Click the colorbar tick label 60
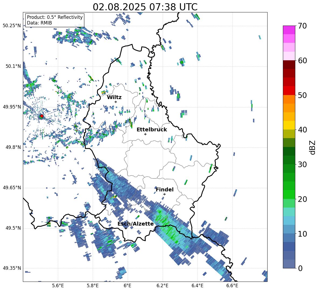This screenshot has height=291, width=319. coord(302,61)
